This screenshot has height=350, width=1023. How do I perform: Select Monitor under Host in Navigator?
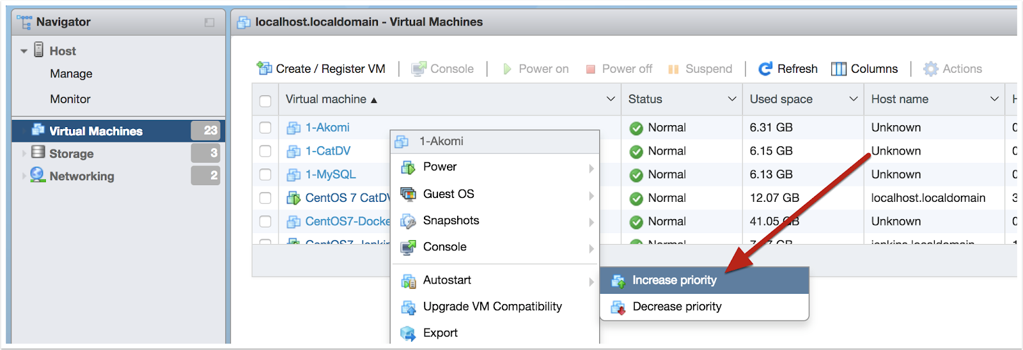tap(70, 99)
